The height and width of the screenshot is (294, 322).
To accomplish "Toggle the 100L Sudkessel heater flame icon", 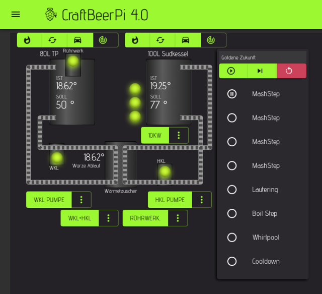I will tap(135, 40).
